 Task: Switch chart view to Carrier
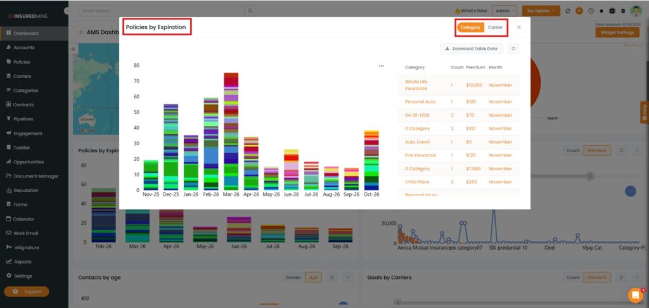click(495, 28)
